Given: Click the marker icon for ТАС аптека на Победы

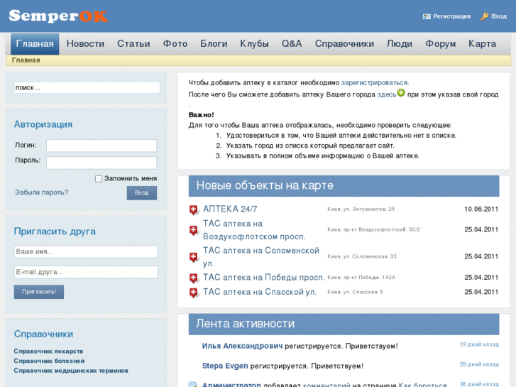Looking at the screenshot, I should pyautogui.click(x=194, y=278).
